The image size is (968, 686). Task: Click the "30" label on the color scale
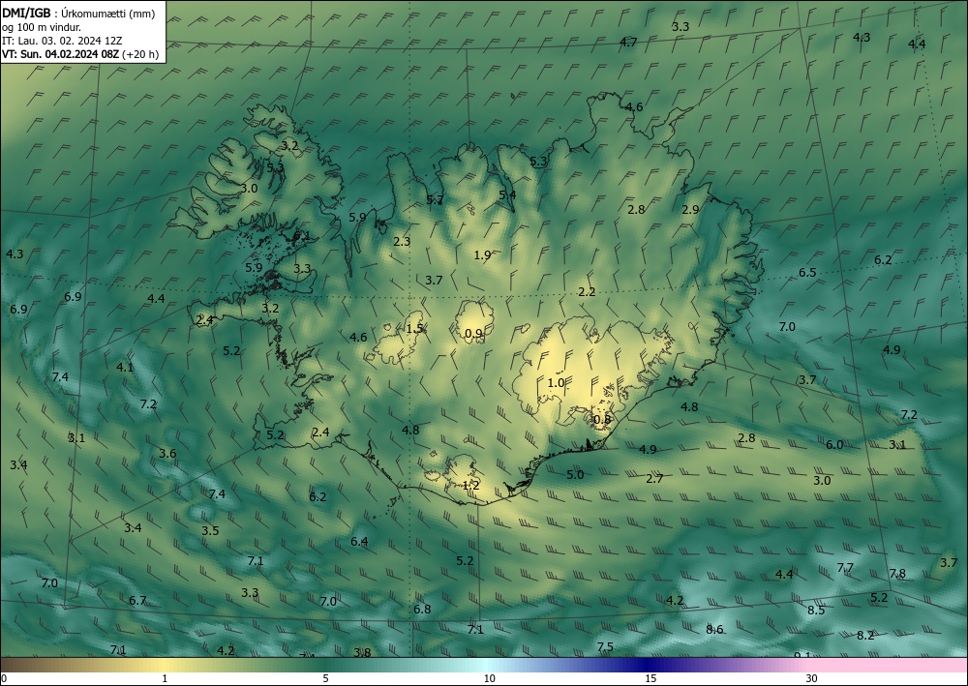pyautogui.click(x=812, y=679)
